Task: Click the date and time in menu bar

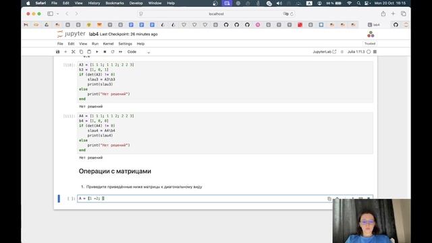Action: (x=390, y=3)
